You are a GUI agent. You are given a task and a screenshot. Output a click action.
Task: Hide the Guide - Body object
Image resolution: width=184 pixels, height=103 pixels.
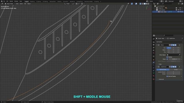click(180, 12)
